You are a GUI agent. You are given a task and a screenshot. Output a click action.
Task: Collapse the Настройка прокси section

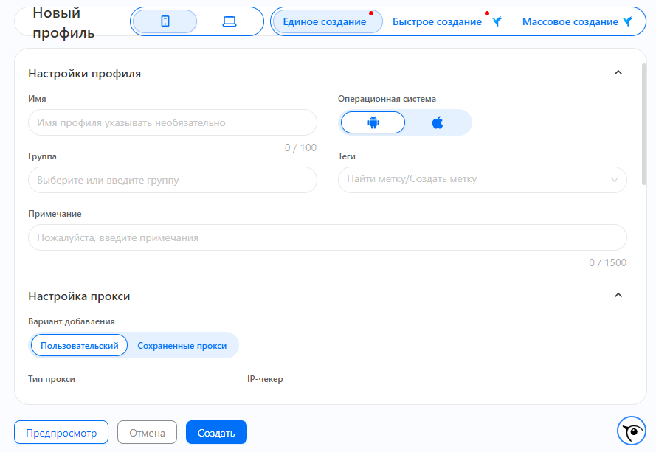coord(618,295)
